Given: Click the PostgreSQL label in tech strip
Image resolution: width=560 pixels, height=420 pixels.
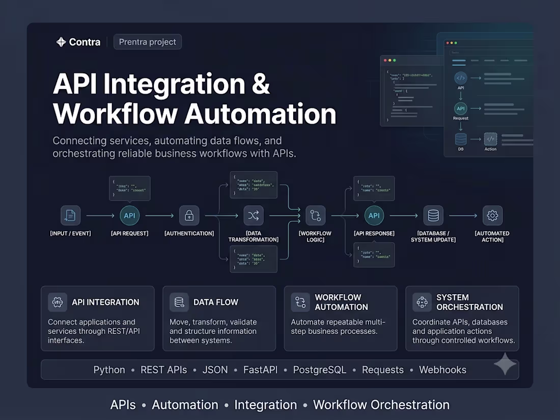Looking at the screenshot, I should pyautogui.click(x=320, y=370).
